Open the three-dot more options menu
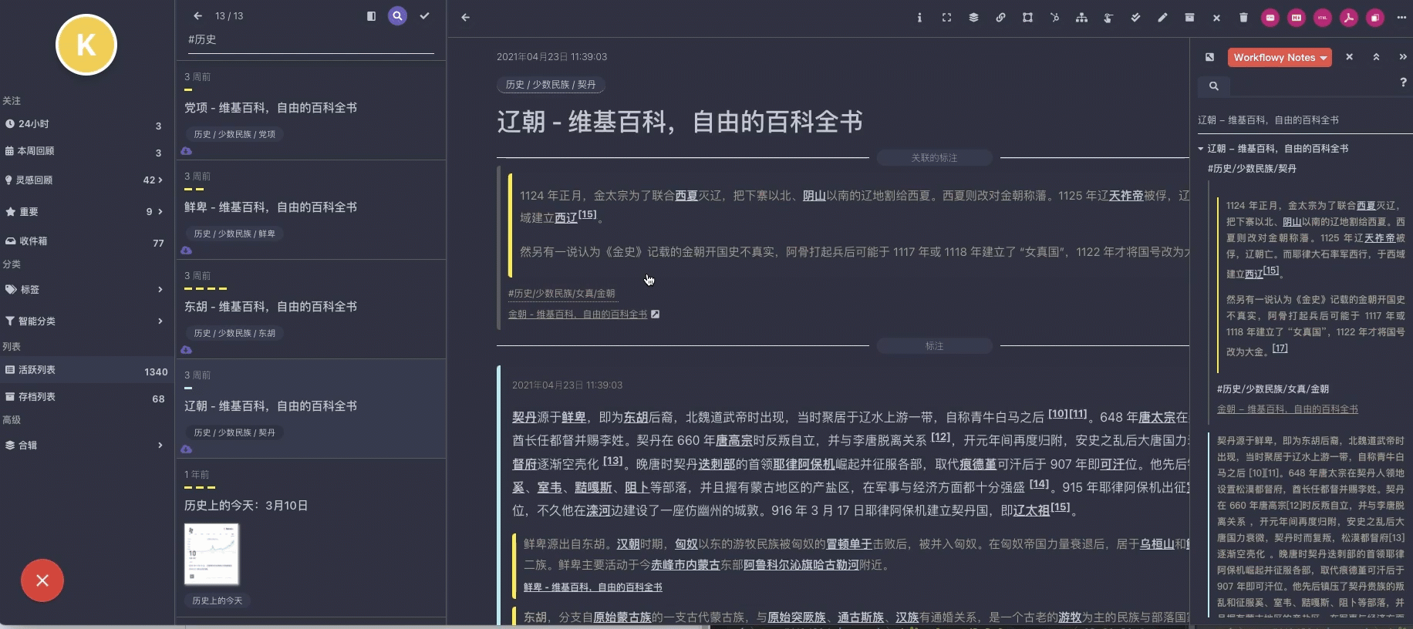 pyautogui.click(x=1401, y=17)
